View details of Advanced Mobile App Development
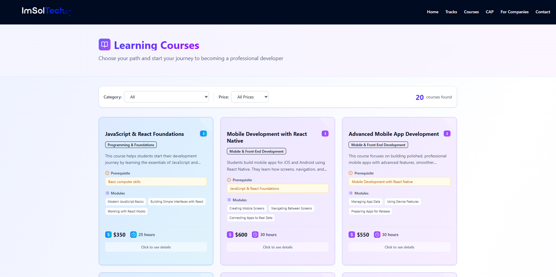556x277 pixels. (x=399, y=247)
